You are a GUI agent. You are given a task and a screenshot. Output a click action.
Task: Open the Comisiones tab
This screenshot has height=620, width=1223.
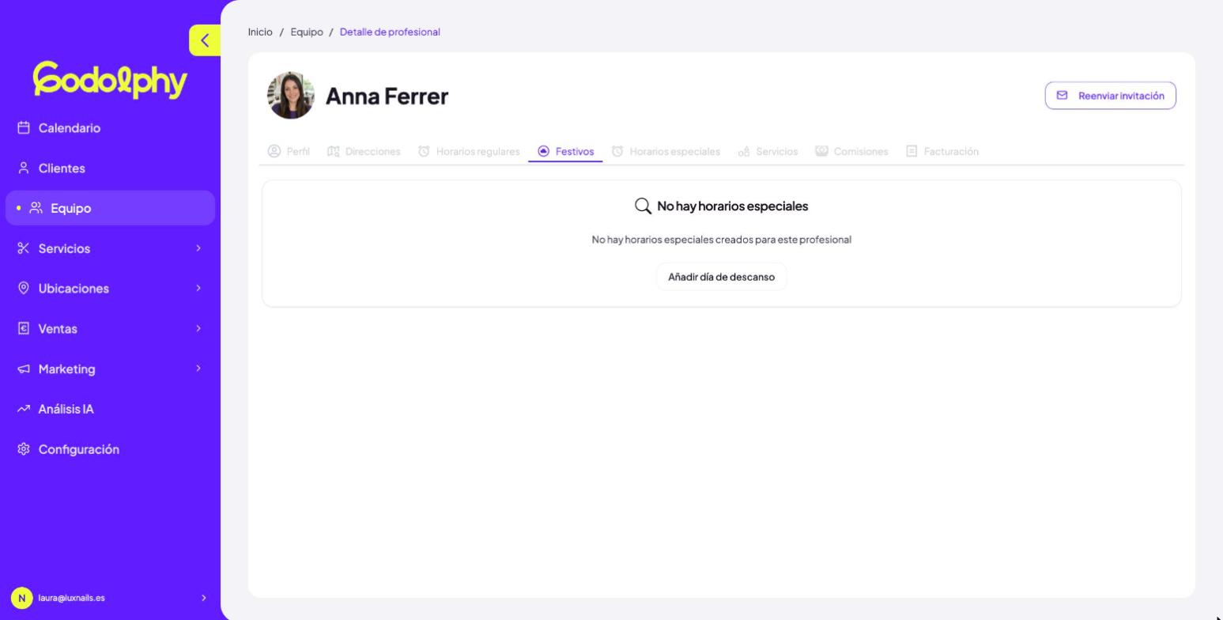(x=852, y=151)
